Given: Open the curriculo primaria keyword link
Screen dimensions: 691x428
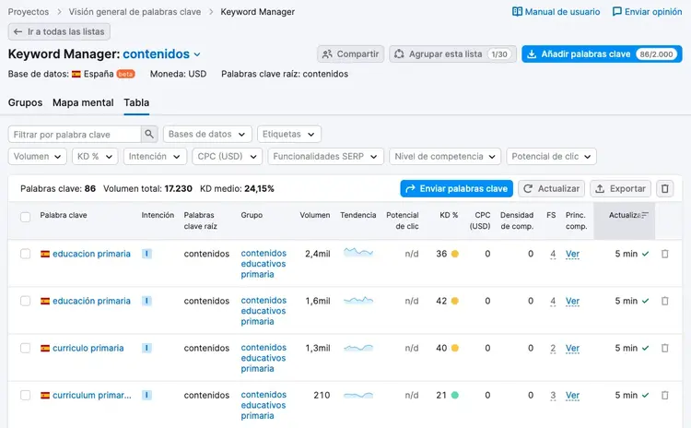Looking at the screenshot, I should point(88,348).
